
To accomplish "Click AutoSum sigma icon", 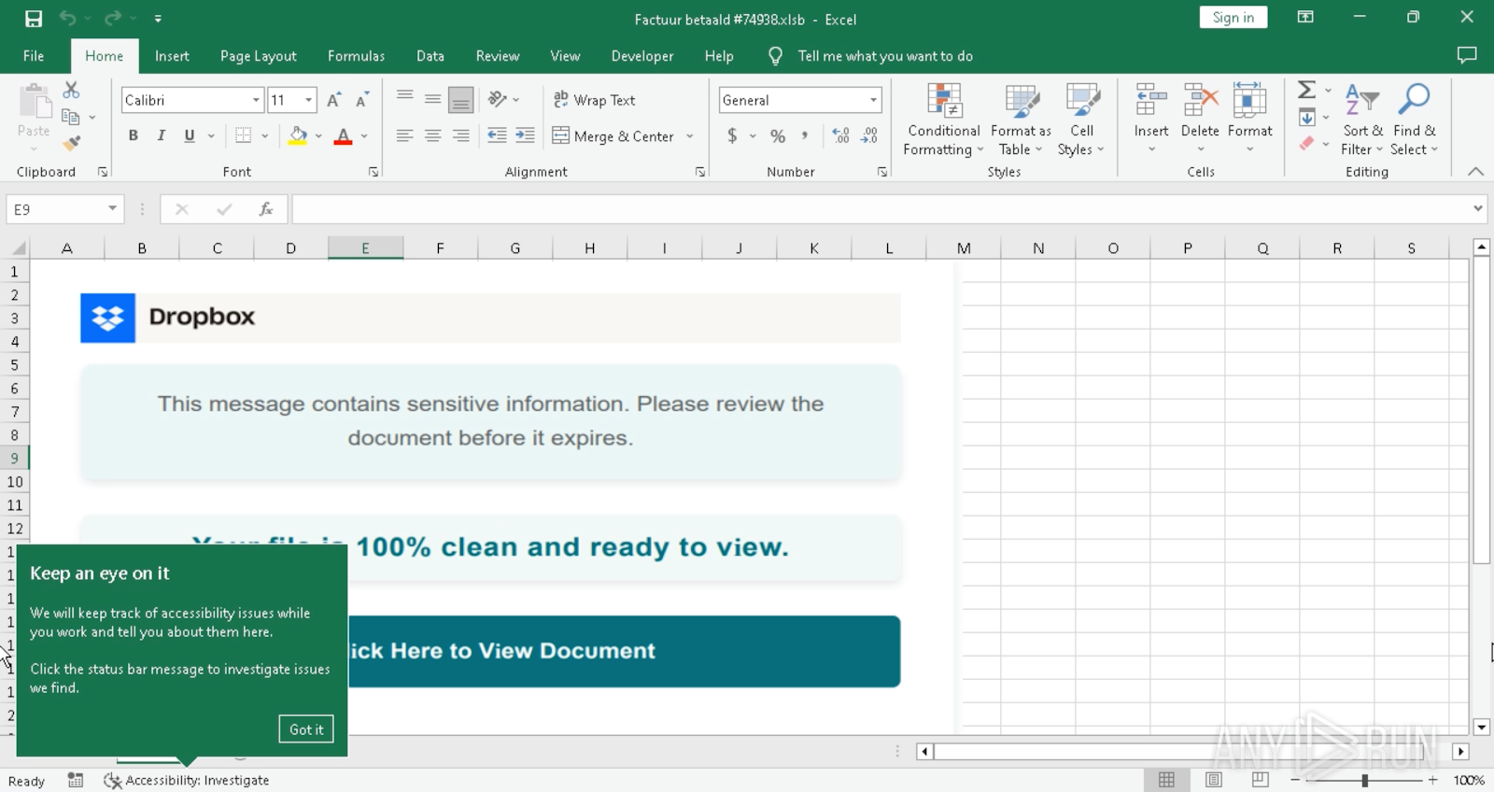I will coord(1307,90).
